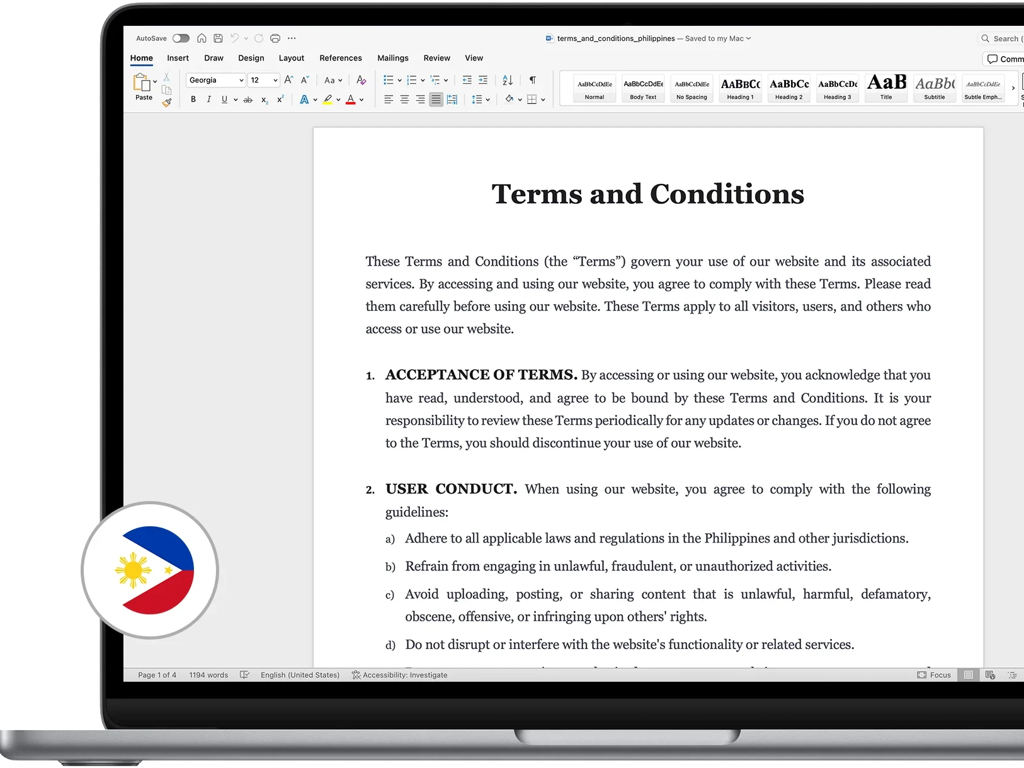The image size is (1024, 768).
Task: Click the Copy icon
Action: pos(166,90)
